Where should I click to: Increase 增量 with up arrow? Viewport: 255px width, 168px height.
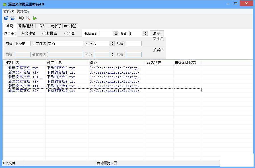(x=146, y=32)
